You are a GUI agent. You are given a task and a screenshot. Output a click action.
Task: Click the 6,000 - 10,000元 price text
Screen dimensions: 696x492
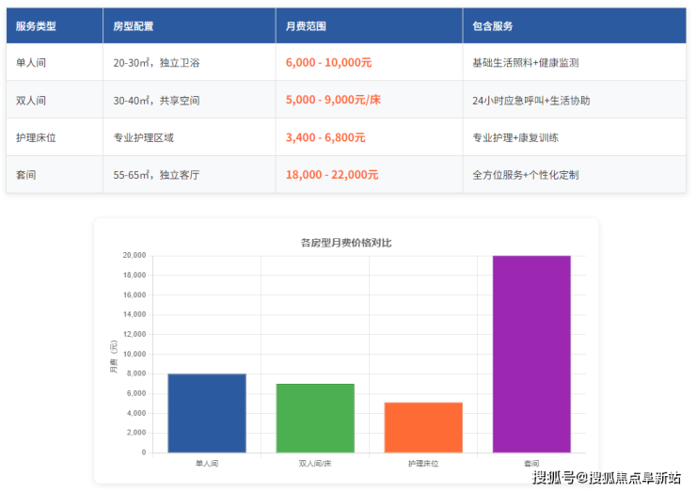click(x=328, y=63)
